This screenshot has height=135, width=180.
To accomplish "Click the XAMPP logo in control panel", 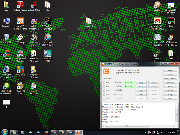I will 106,71.
